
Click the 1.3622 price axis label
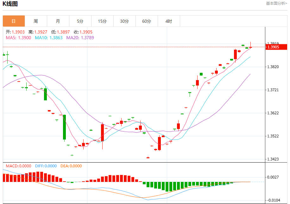(273, 113)
